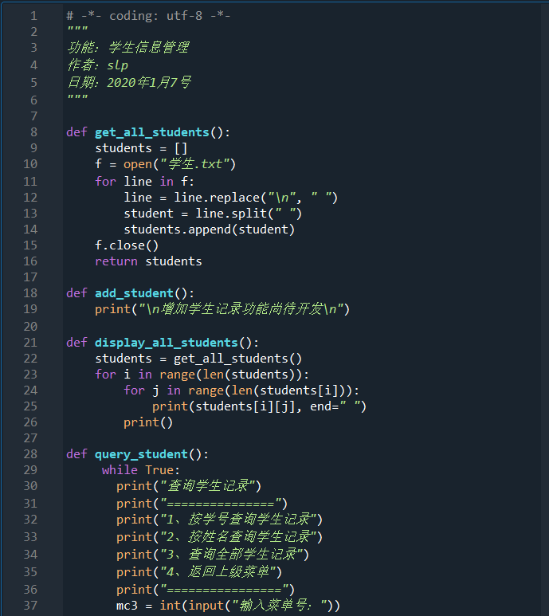Viewport: 549px width, 616px height.
Task: Click the function name add_student
Action: click(x=135, y=293)
